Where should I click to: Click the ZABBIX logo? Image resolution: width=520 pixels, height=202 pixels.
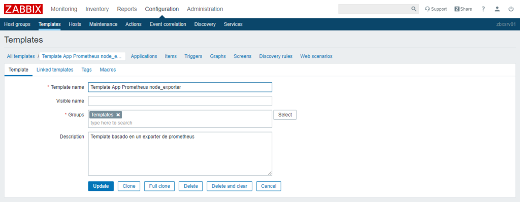23,9
